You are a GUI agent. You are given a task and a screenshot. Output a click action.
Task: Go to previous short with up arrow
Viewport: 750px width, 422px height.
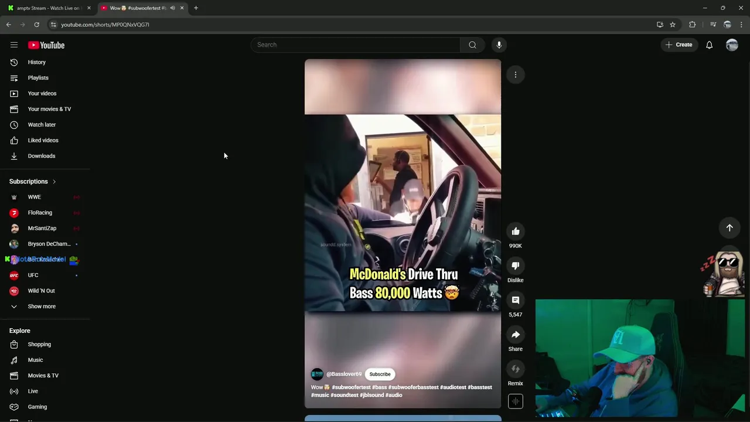tap(729, 227)
